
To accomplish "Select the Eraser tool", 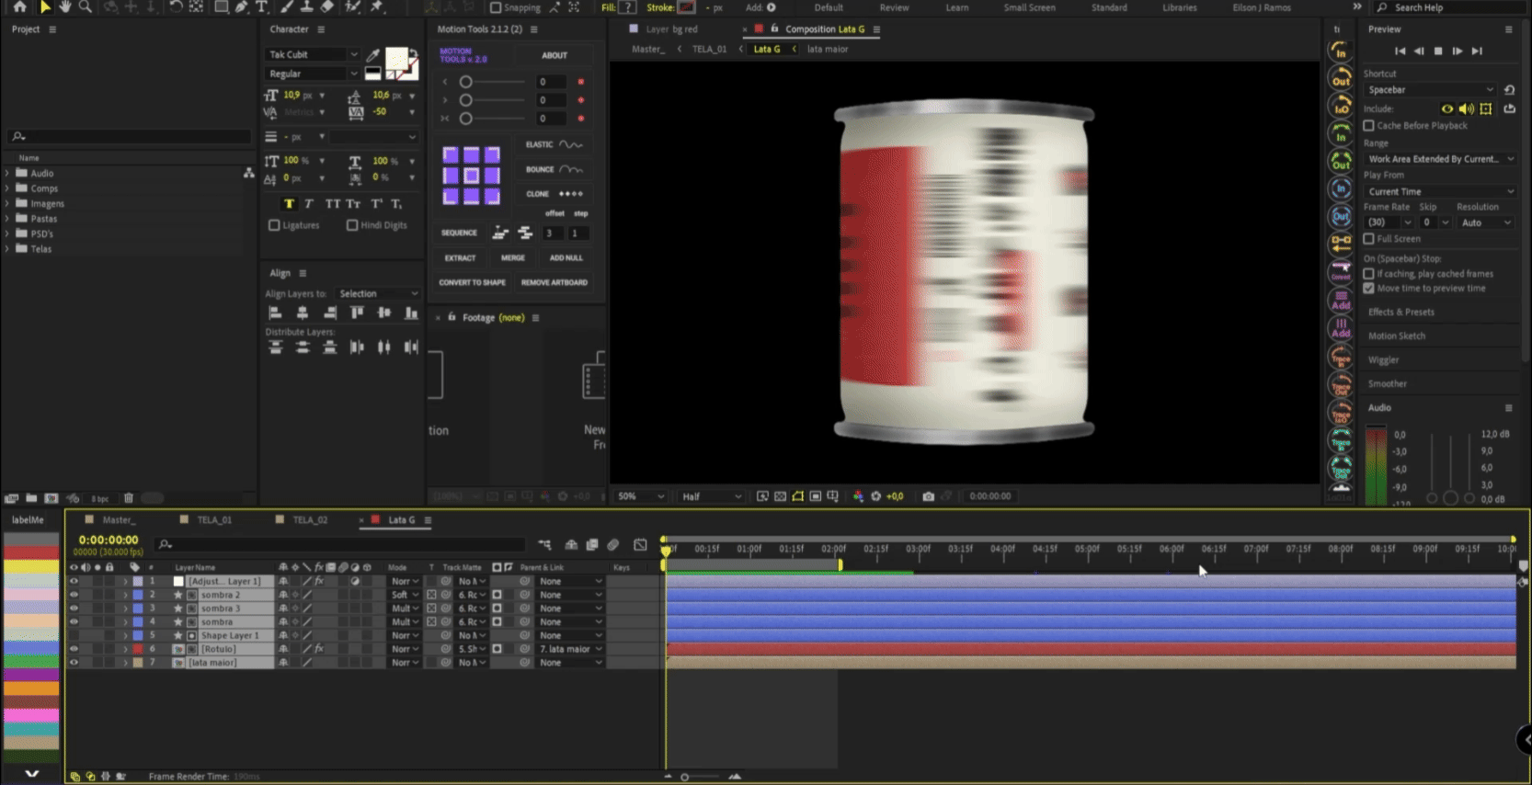I will pyautogui.click(x=327, y=7).
